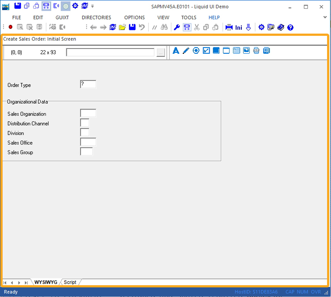Open the GUIXT menu
Screen dimensions: 331x297
coord(62,18)
